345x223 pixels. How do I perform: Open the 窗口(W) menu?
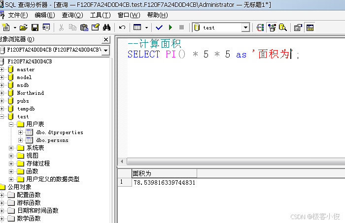tap(129, 15)
